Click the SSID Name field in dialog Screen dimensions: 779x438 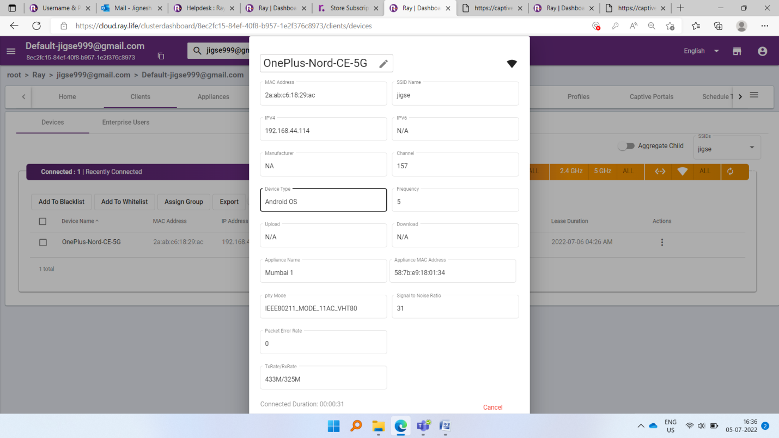tap(455, 93)
